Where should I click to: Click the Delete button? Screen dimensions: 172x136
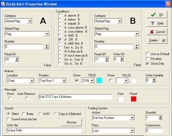point(153,40)
